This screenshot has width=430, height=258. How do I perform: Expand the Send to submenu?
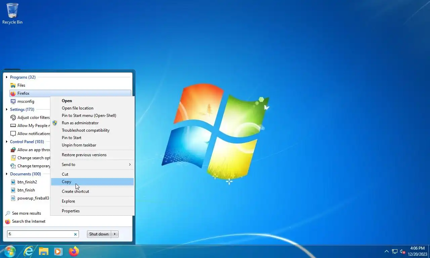(92, 165)
